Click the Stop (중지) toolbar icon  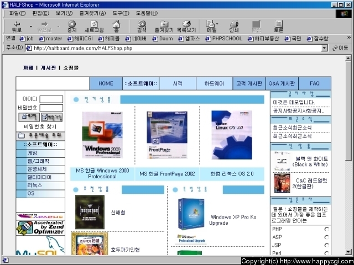pos(72,26)
